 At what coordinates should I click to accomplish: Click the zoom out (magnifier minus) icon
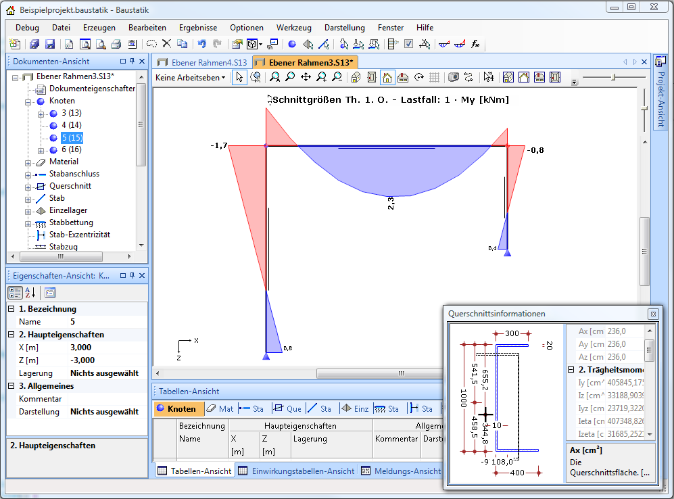pos(337,77)
